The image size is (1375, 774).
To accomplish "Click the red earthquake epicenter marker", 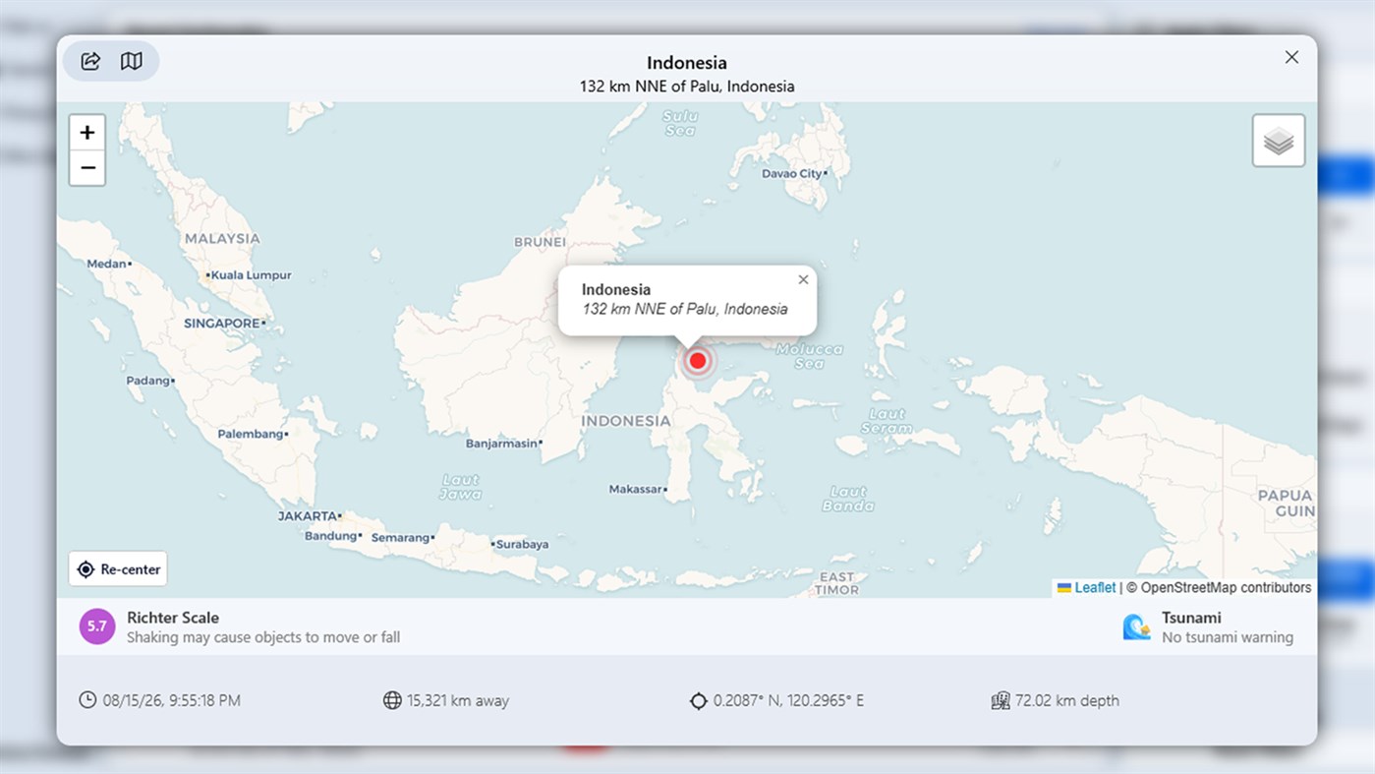I will click(x=698, y=361).
